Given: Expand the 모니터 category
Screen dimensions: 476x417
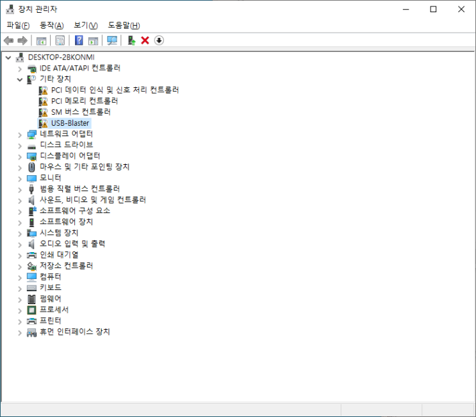Looking at the screenshot, I should pos(20,179).
